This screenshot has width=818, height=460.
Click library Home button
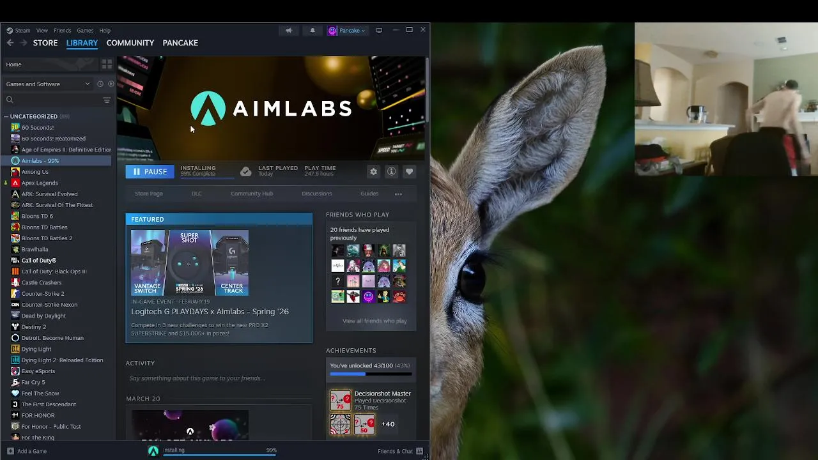(50, 64)
